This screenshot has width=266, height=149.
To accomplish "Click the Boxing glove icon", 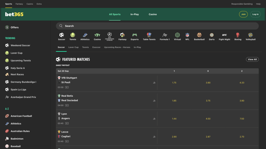I will click(x=238, y=35).
